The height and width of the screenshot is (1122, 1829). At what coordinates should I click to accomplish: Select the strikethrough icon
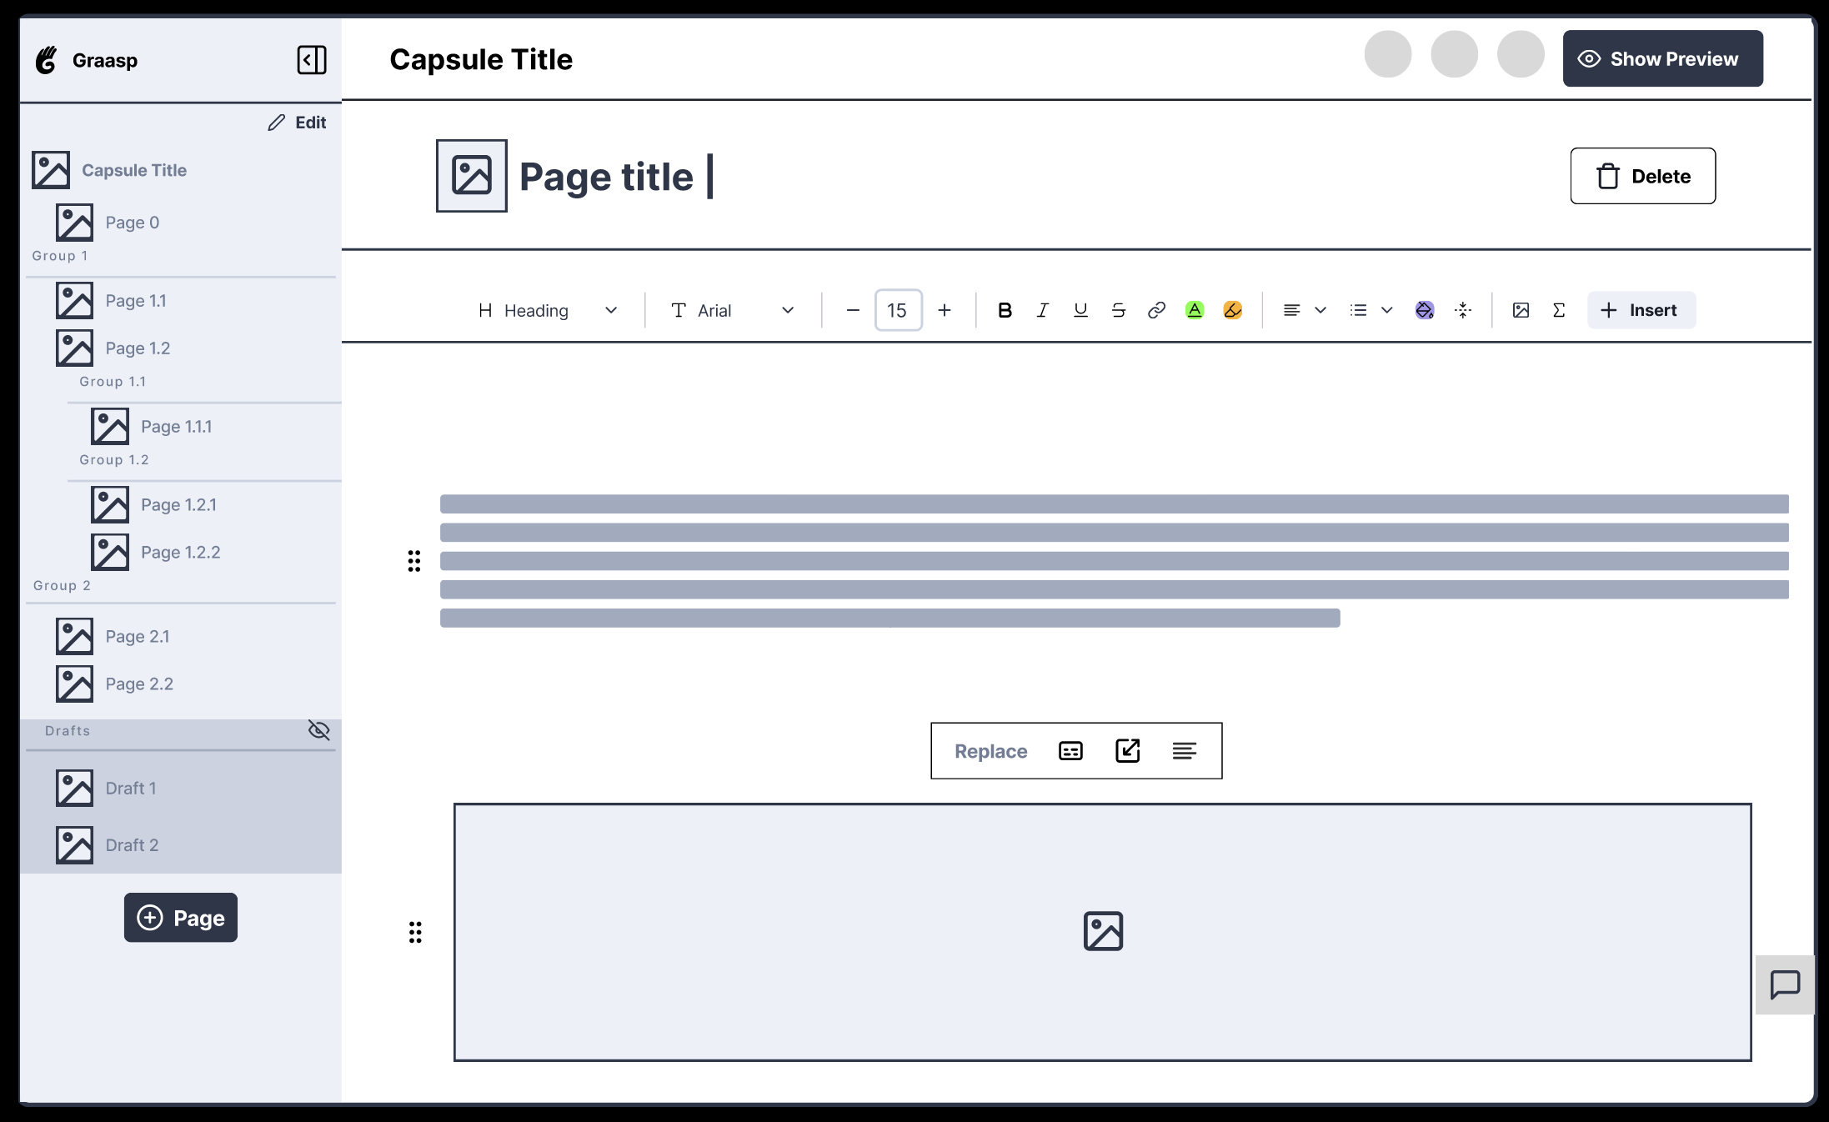pos(1119,310)
